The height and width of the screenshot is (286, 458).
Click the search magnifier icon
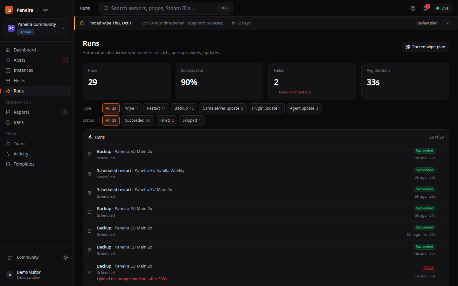pyautogui.click(x=106, y=8)
